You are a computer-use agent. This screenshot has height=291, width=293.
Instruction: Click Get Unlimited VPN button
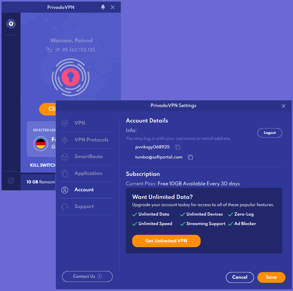pos(166,241)
